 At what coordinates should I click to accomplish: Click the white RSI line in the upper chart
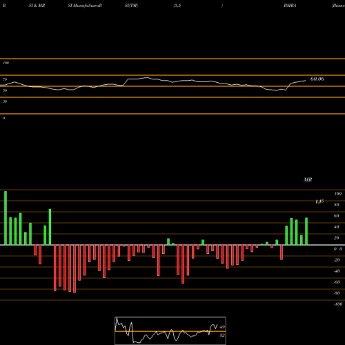click(153, 84)
